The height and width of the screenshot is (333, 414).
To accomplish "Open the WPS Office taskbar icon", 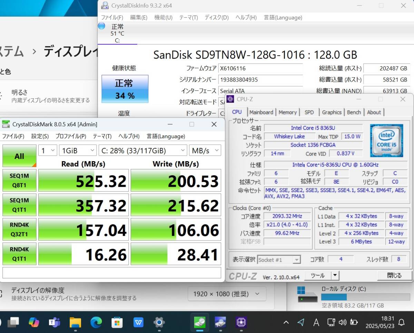I will [138, 322].
